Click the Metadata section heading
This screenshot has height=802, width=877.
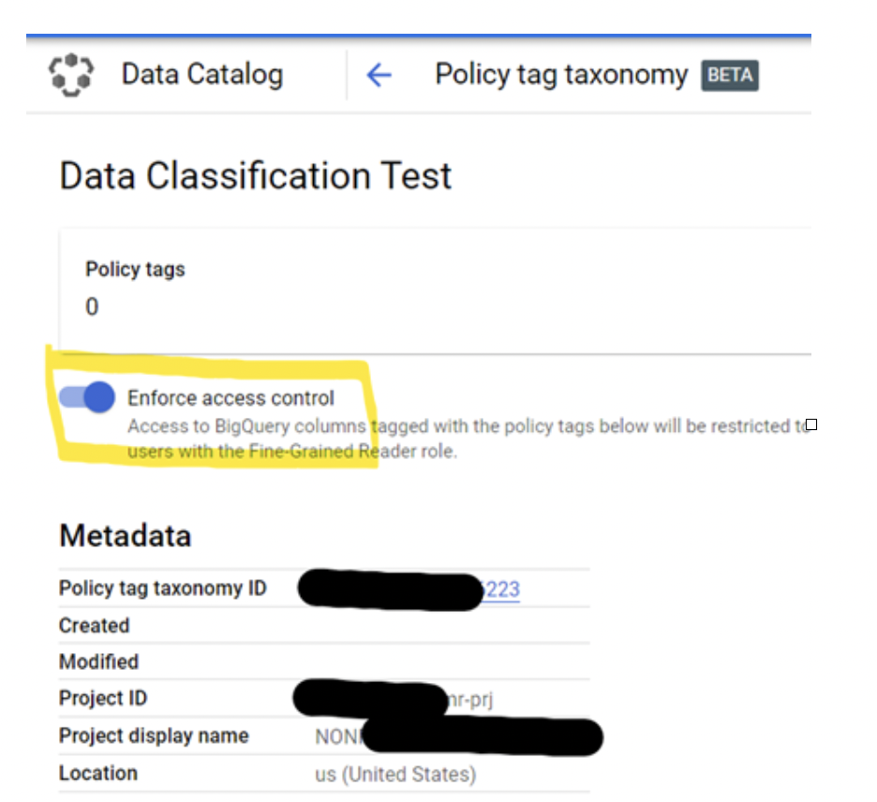click(x=125, y=536)
